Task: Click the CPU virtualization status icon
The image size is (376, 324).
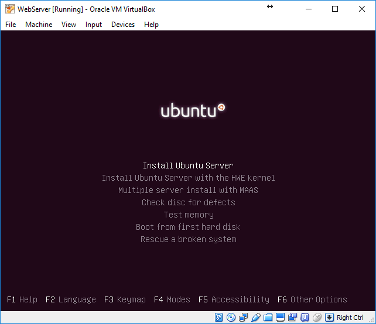Action: (305, 318)
